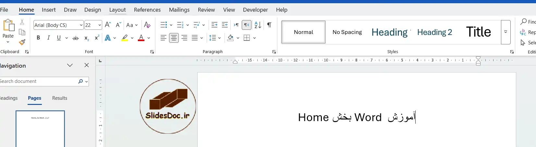The height and width of the screenshot is (147, 536).
Task: Set right-to-left text direction
Action: pyautogui.click(x=247, y=25)
